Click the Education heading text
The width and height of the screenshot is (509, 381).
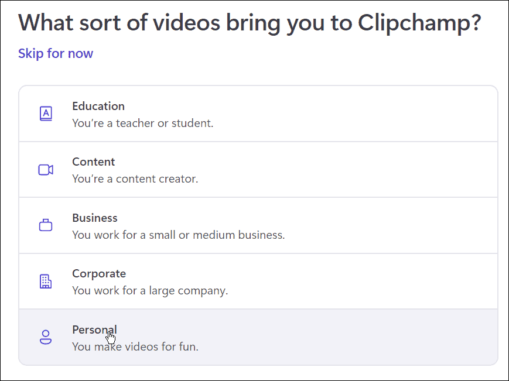pyautogui.click(x=98, y=107)
